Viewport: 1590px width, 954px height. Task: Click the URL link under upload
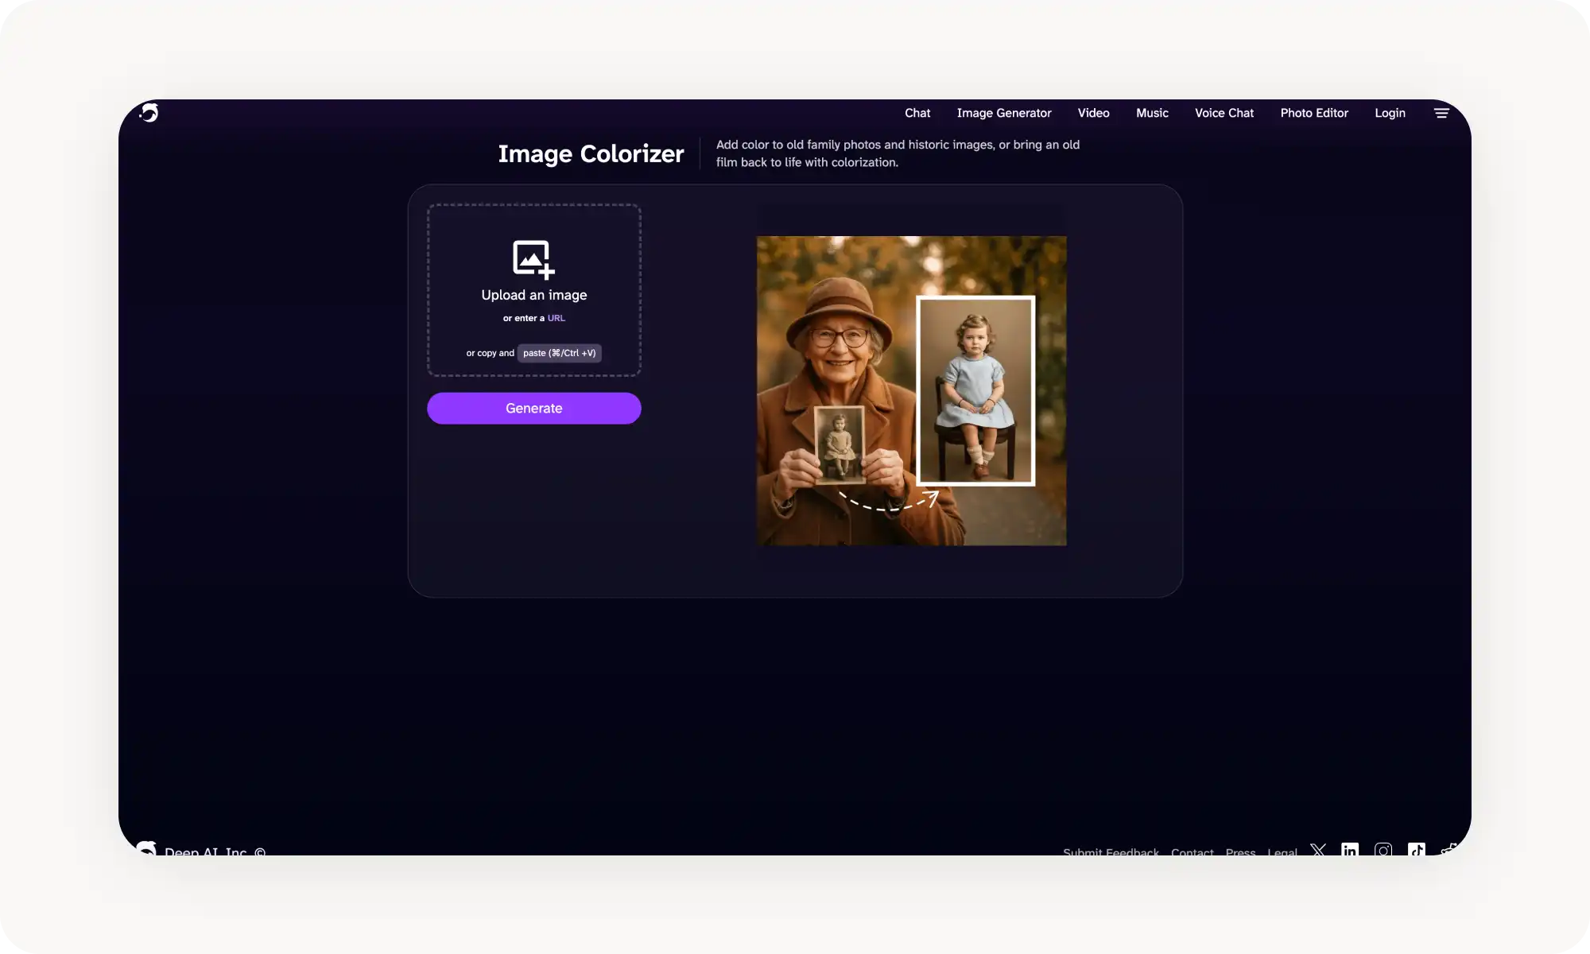click(x=556, y=318)
